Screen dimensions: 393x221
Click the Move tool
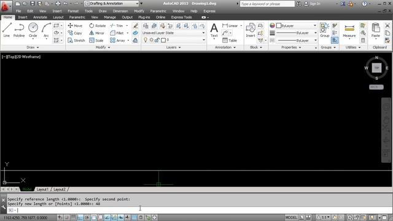coord(75,26)
